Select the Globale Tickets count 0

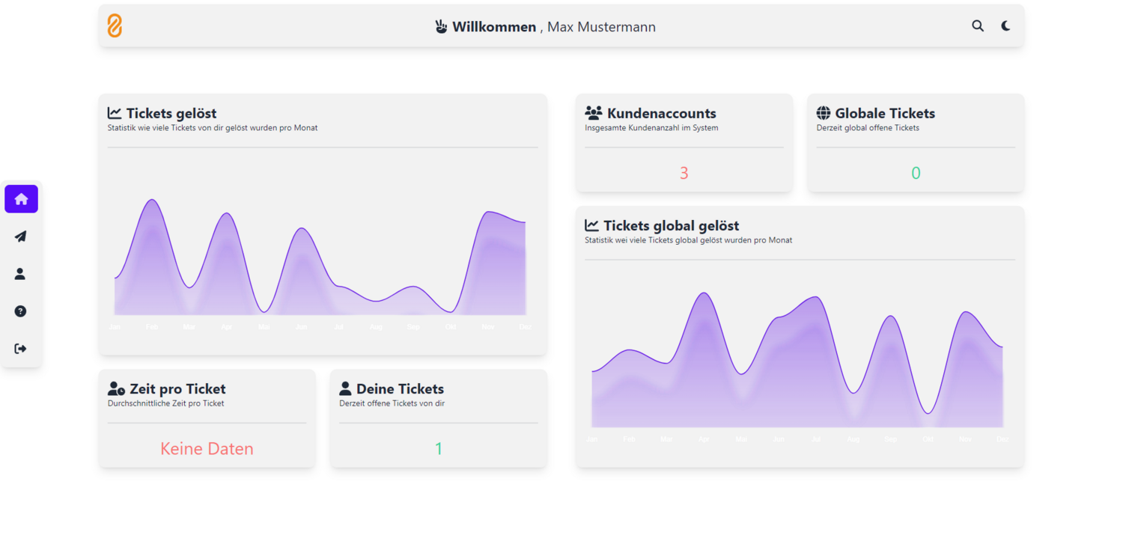tap(916, 173)
